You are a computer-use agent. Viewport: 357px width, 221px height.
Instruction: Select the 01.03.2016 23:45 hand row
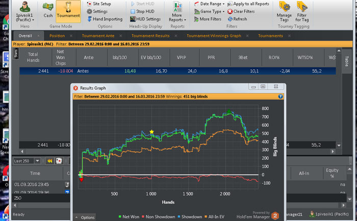[x=32, y=184]
